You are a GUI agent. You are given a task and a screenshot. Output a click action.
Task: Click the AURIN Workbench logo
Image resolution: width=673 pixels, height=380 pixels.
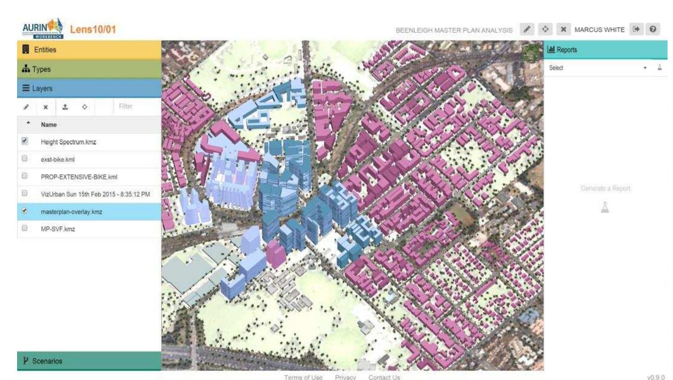(43, 29)
